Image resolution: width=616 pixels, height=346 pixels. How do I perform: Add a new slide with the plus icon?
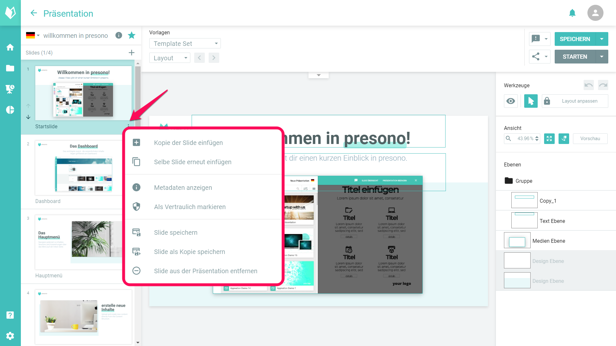click(x=132, y=53)
